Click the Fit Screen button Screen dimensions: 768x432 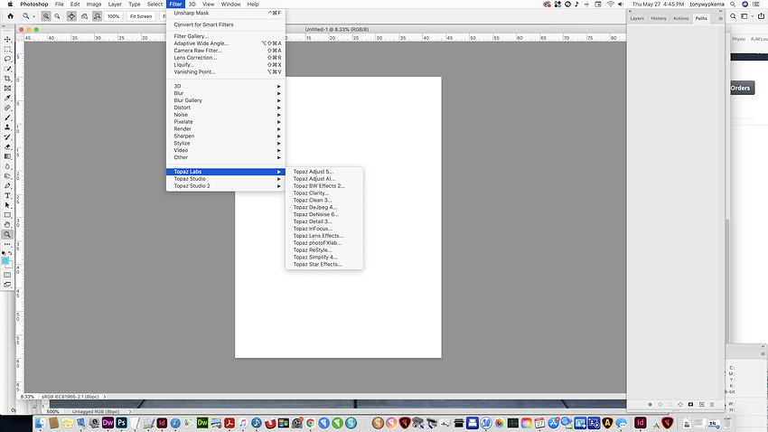[141, 16]
